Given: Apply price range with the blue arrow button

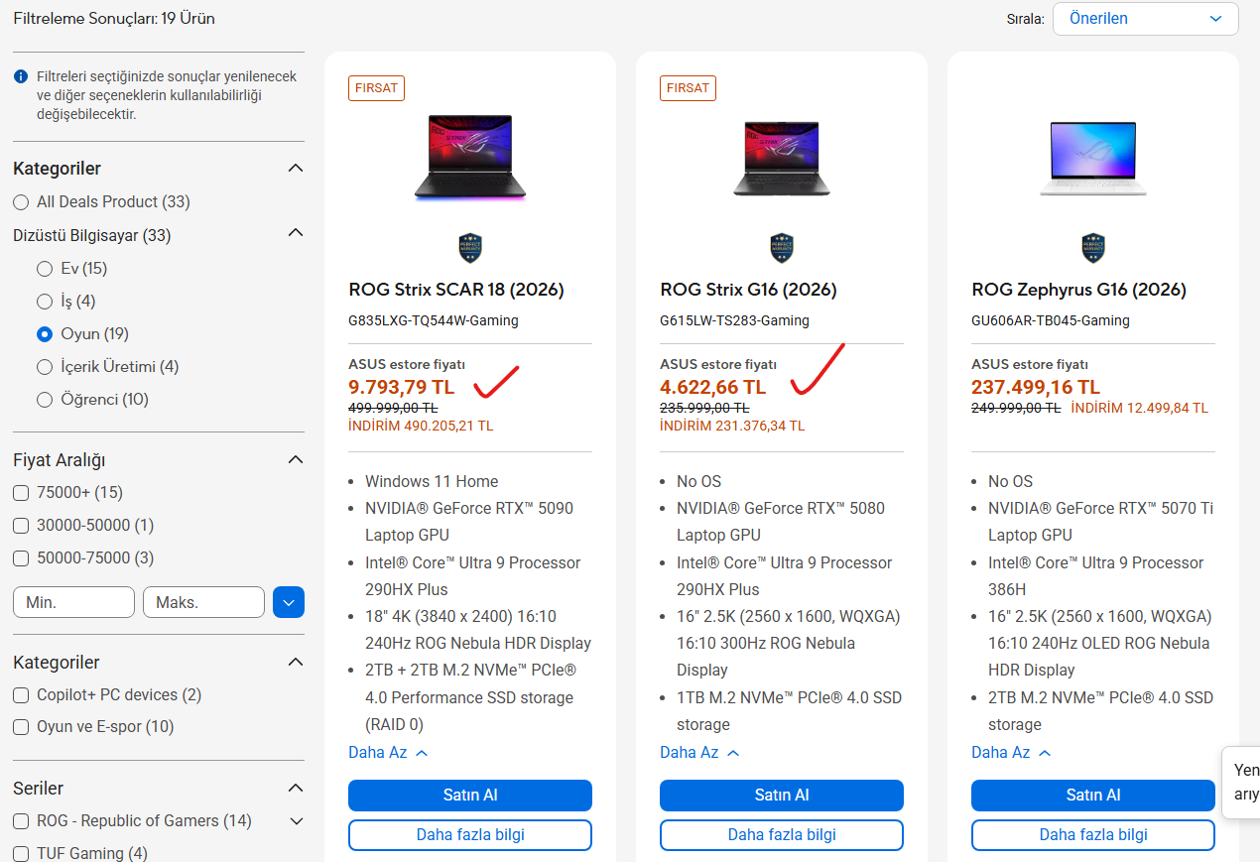Looking at the screenshot, I should click(x=289, y=602).
